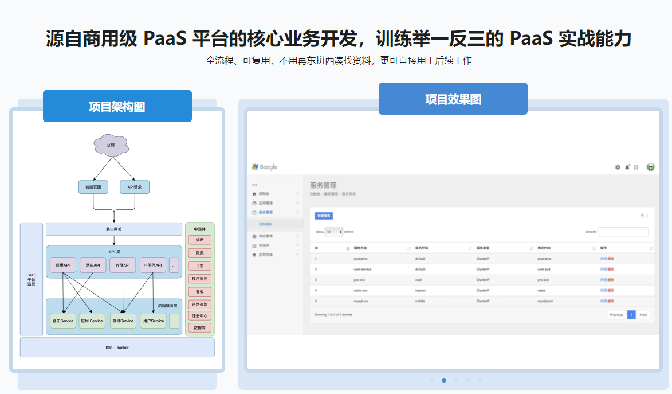672x394 pixels.
Task: Click the highlighted active carousel dot
Action: click(444, 380)
